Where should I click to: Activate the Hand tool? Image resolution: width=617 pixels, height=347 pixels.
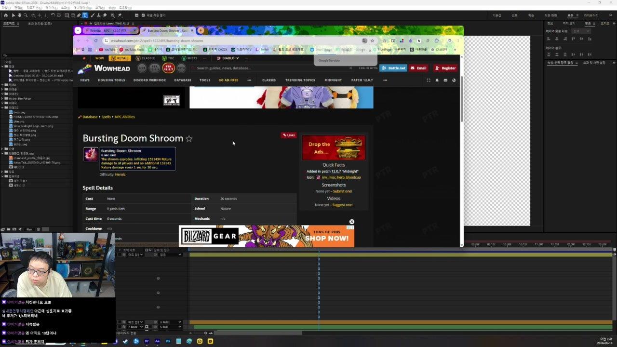pyautogui.click(x=19, y=15)
